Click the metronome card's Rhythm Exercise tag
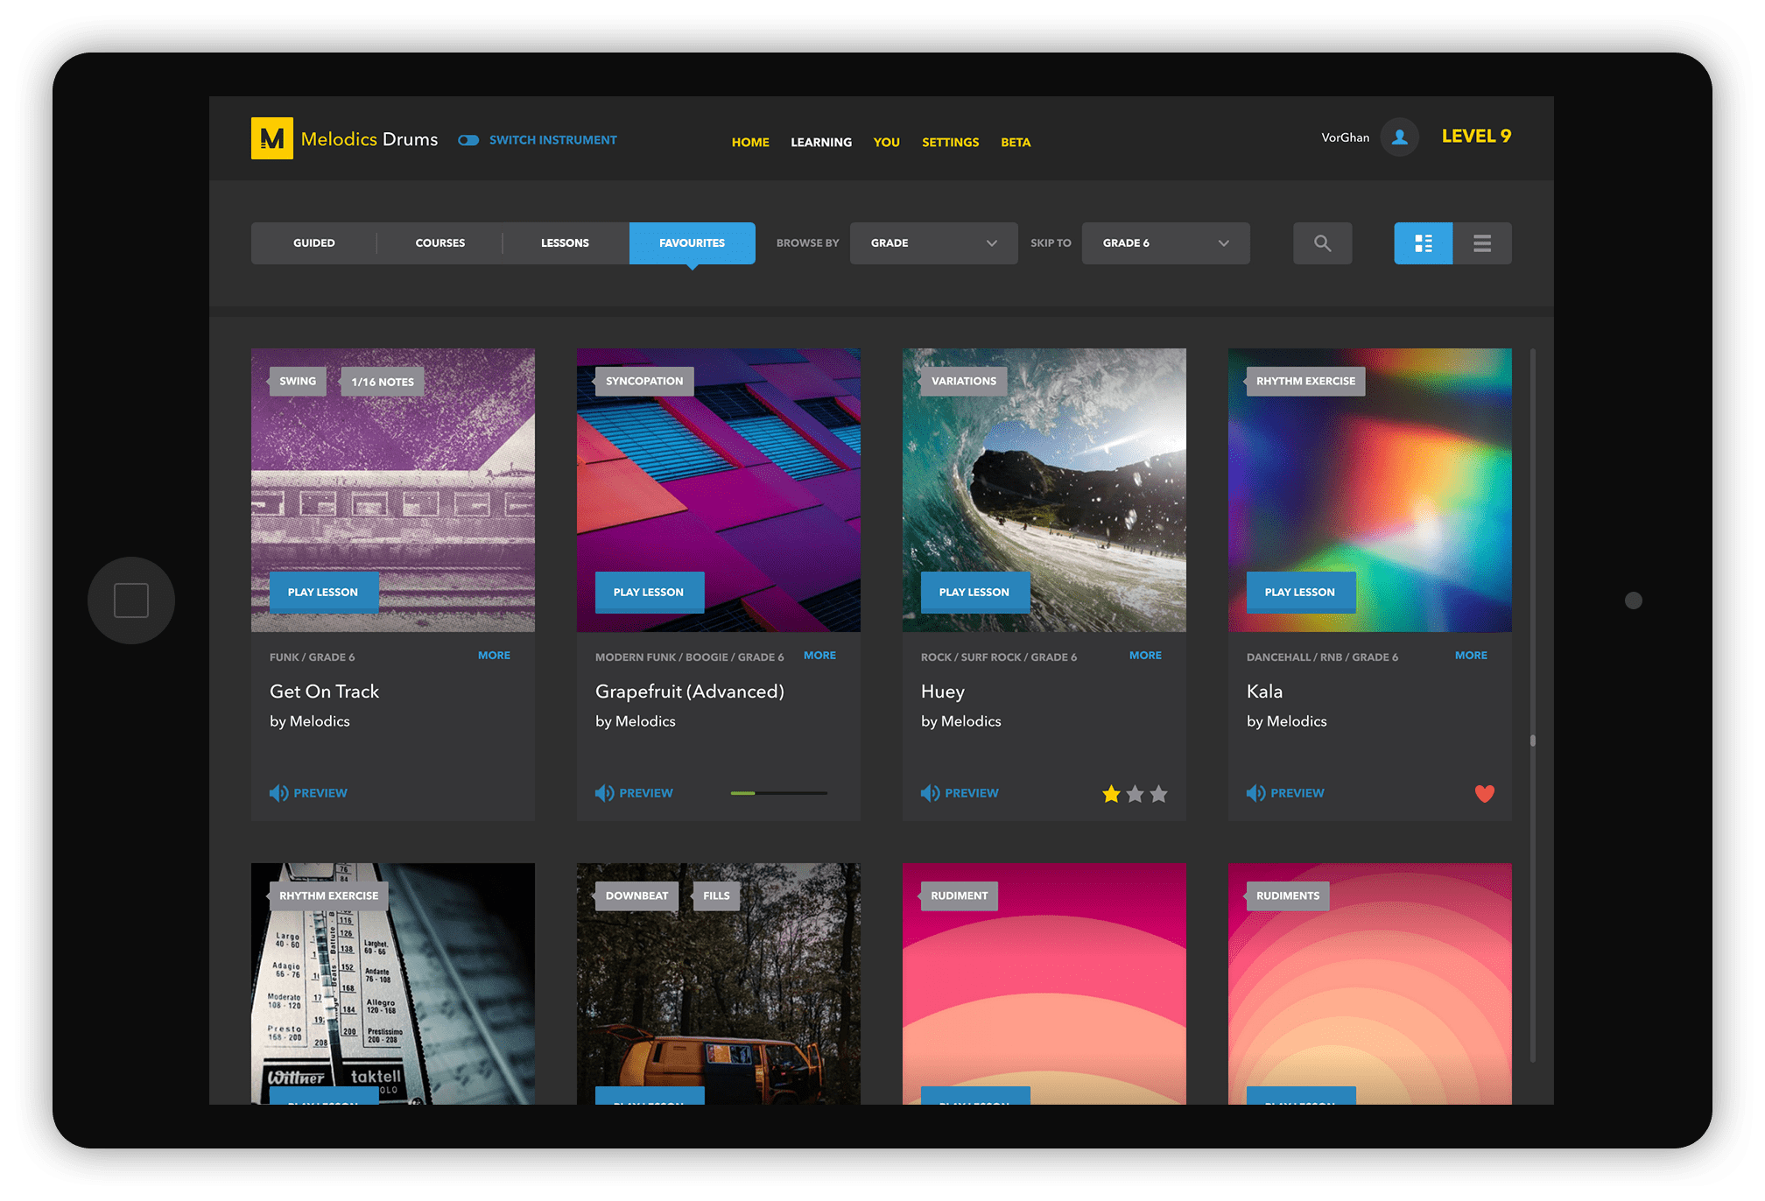This screenshot has width=1765, height=1201. click(x=328, y=895)
